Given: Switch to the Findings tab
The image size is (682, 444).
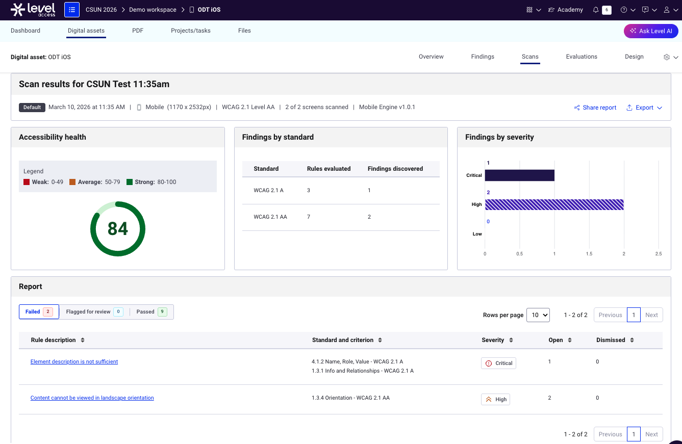Looking at the screenshot, I should coord(483,57).
